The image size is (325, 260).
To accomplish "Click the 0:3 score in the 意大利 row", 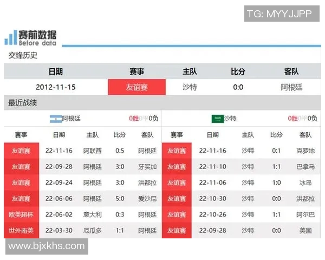I will tap(120, 214).
